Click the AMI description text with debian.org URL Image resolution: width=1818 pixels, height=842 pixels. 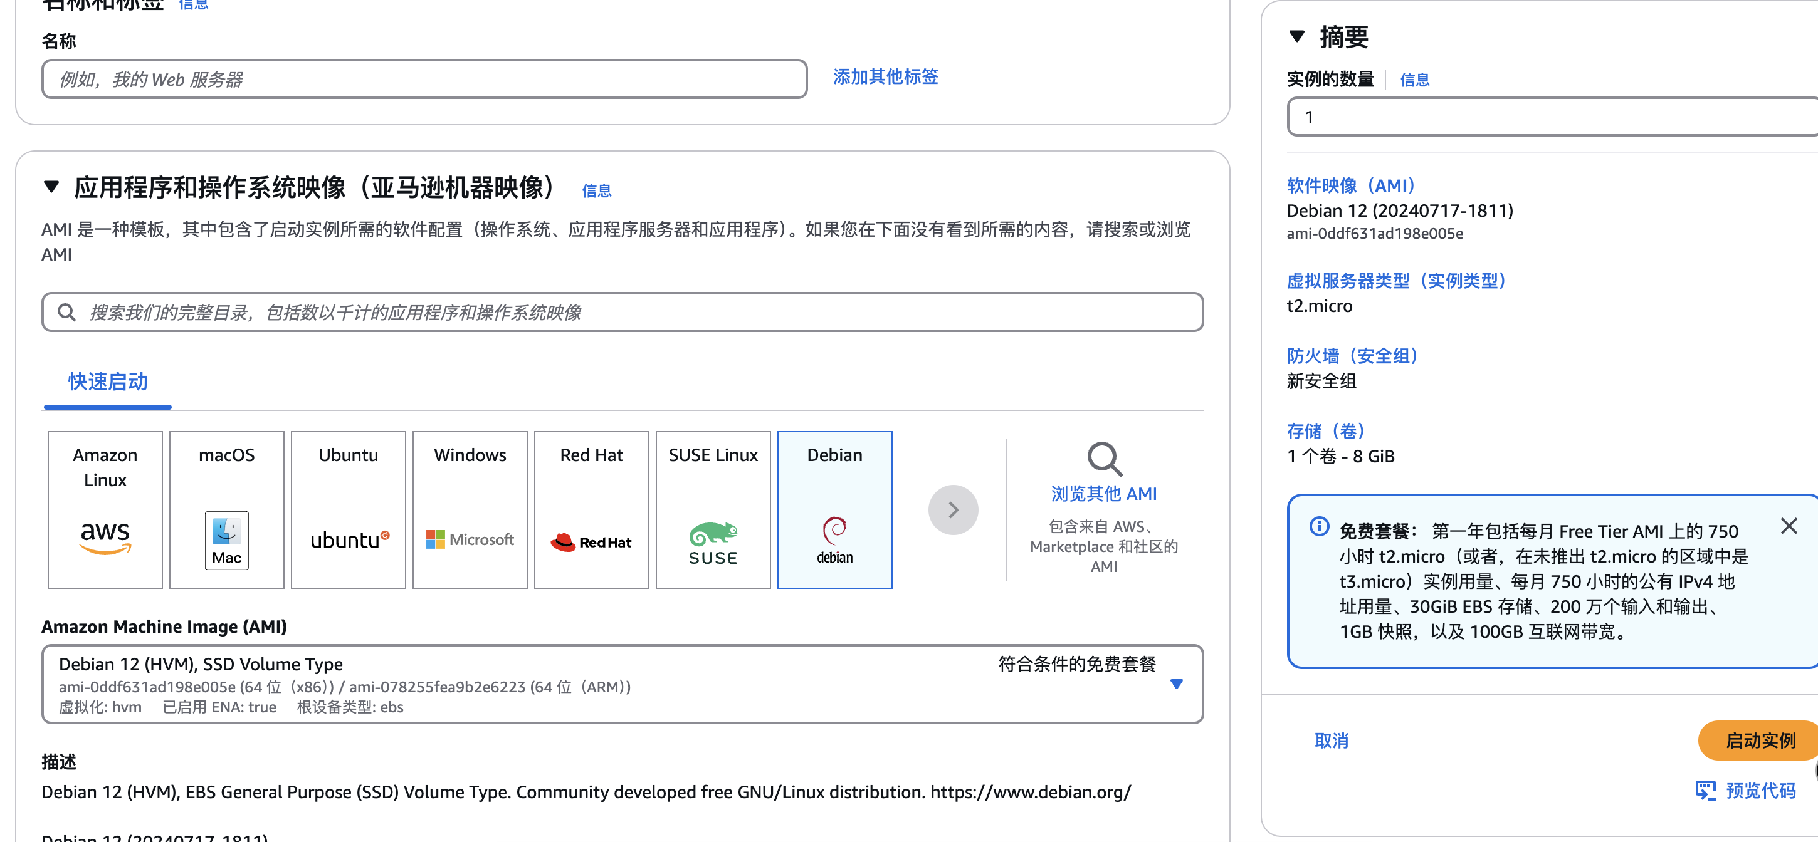586,792
